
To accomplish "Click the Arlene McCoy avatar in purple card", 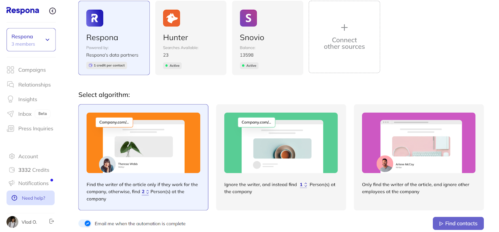I will click(x=385, y=164).
